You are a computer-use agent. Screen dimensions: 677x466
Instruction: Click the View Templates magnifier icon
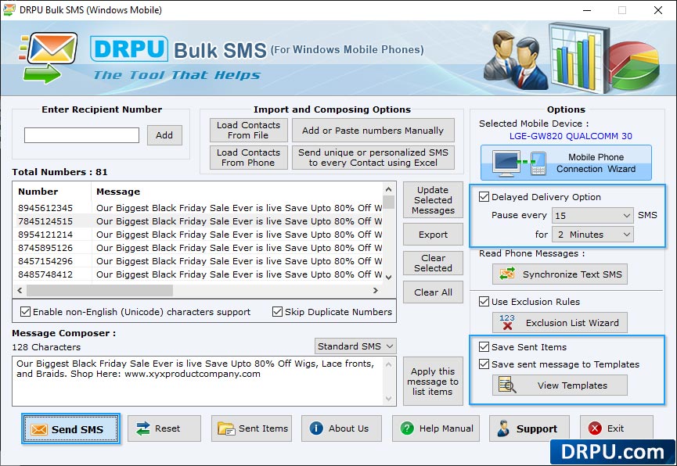click(507, 385)
